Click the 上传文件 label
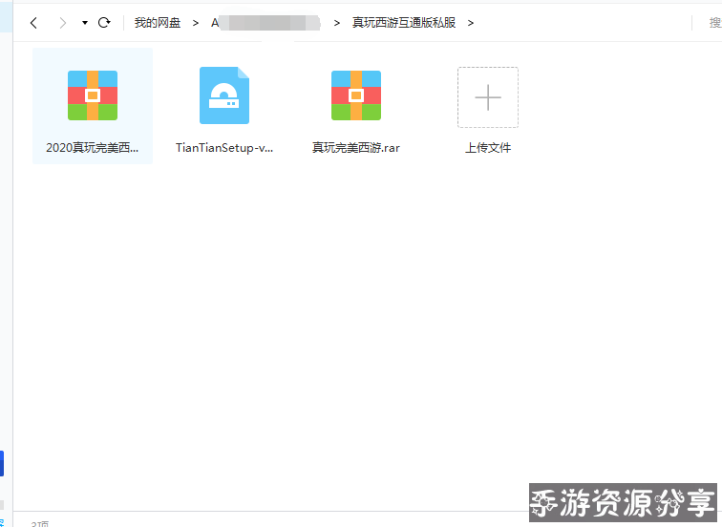Viewport: 722px width, 527px height. [488, 148]
